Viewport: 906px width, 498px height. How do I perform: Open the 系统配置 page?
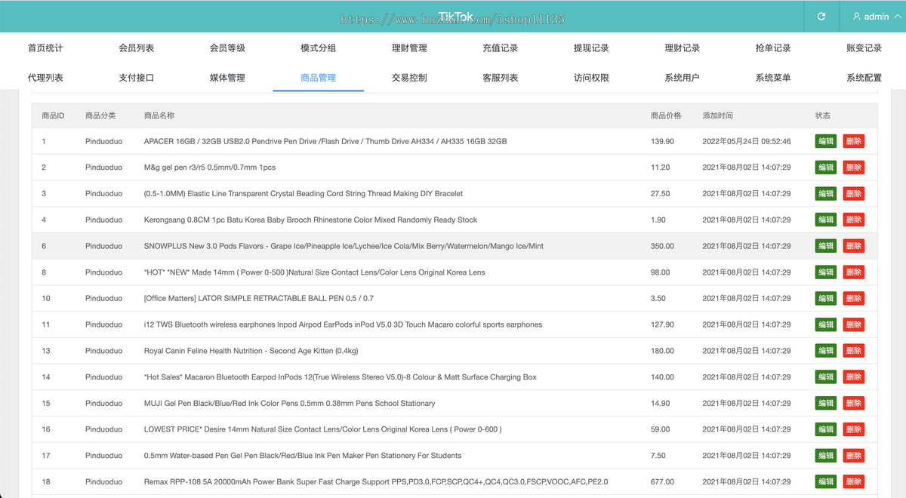coord(864,77)
